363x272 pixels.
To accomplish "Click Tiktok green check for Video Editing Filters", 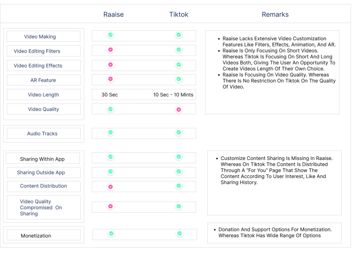I will (x=179, y=49).
